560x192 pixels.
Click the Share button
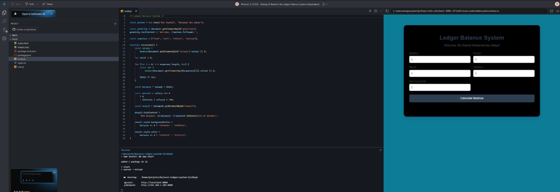[48, 4]
